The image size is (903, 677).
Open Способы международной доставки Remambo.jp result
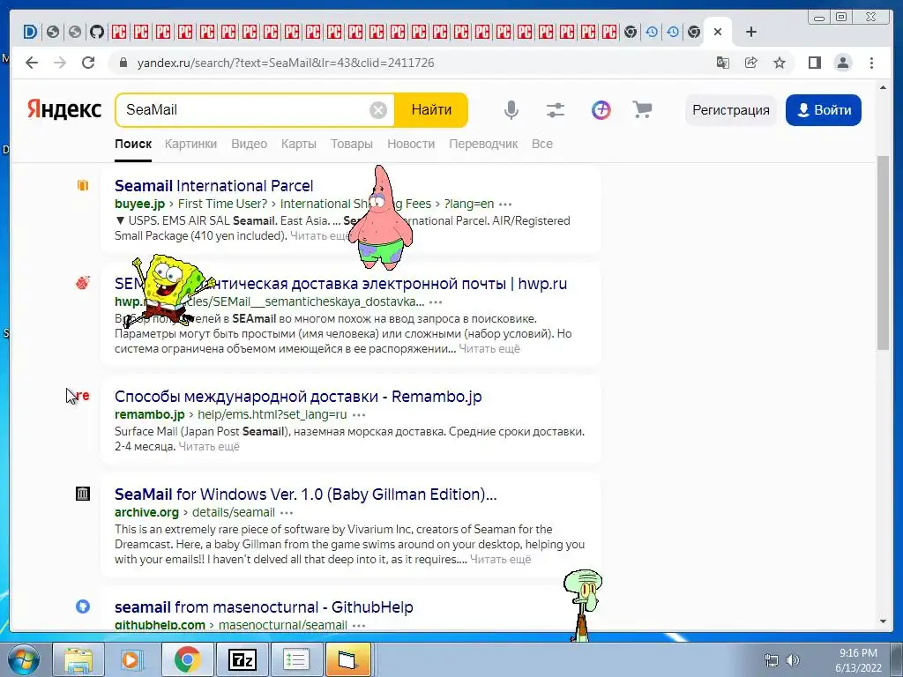[298, 397]
